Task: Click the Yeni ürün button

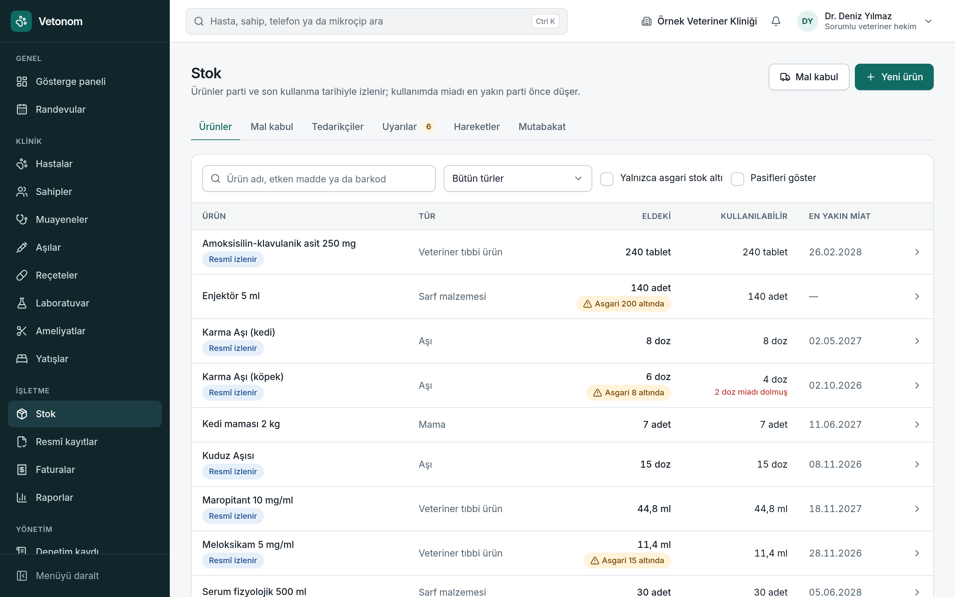Action: point(894,77)
